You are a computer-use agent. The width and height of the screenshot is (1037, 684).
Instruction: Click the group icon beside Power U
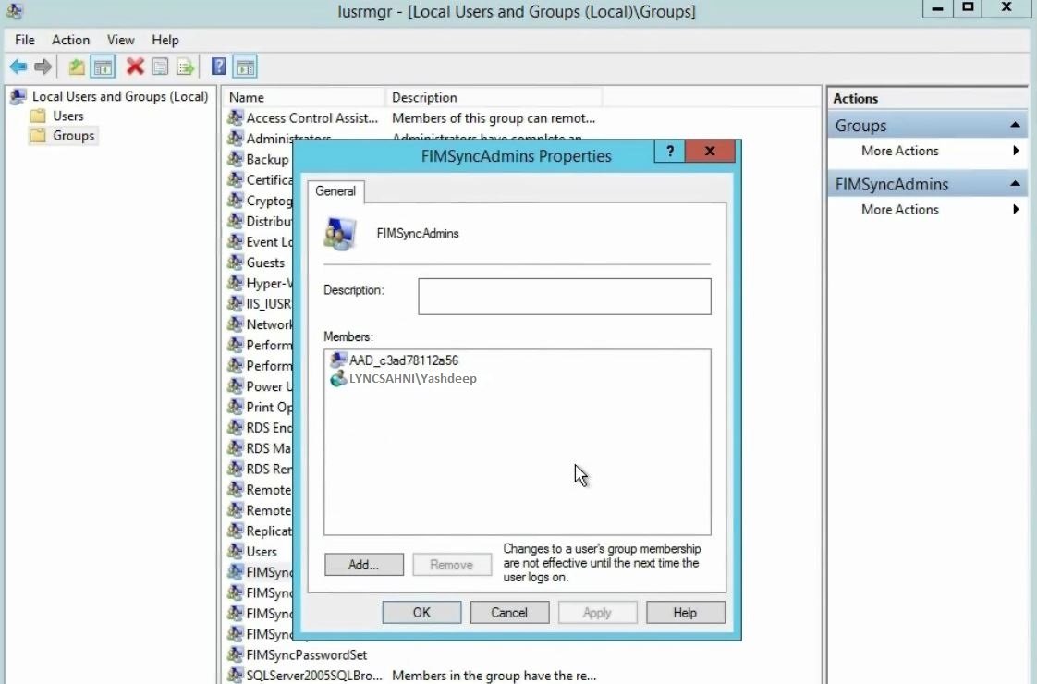point(235,386)
